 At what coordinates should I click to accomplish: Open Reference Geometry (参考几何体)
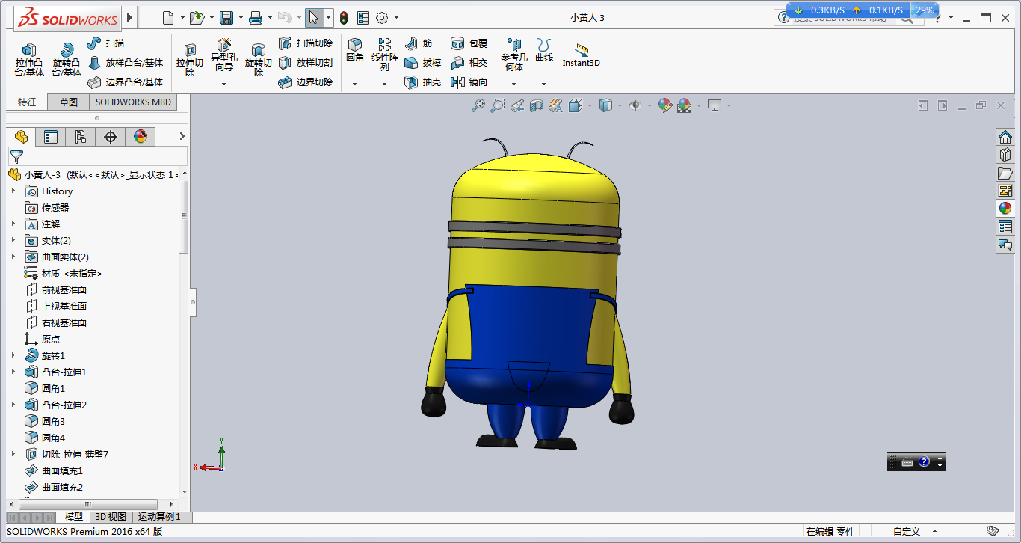point(514,55)
